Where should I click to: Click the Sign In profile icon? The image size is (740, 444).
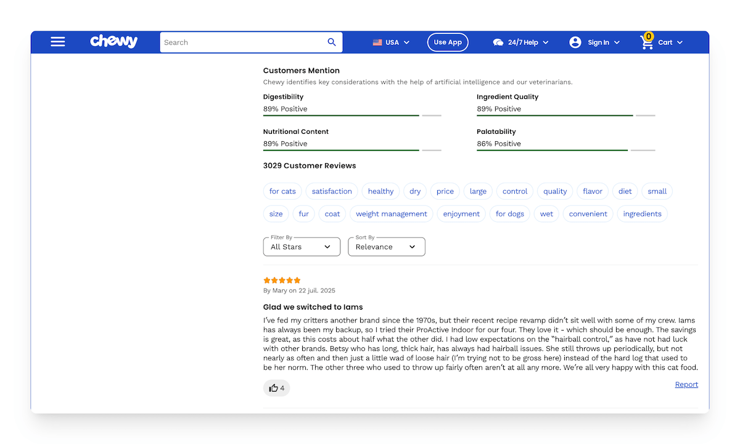pyautogui.click(x=575, y=42)
